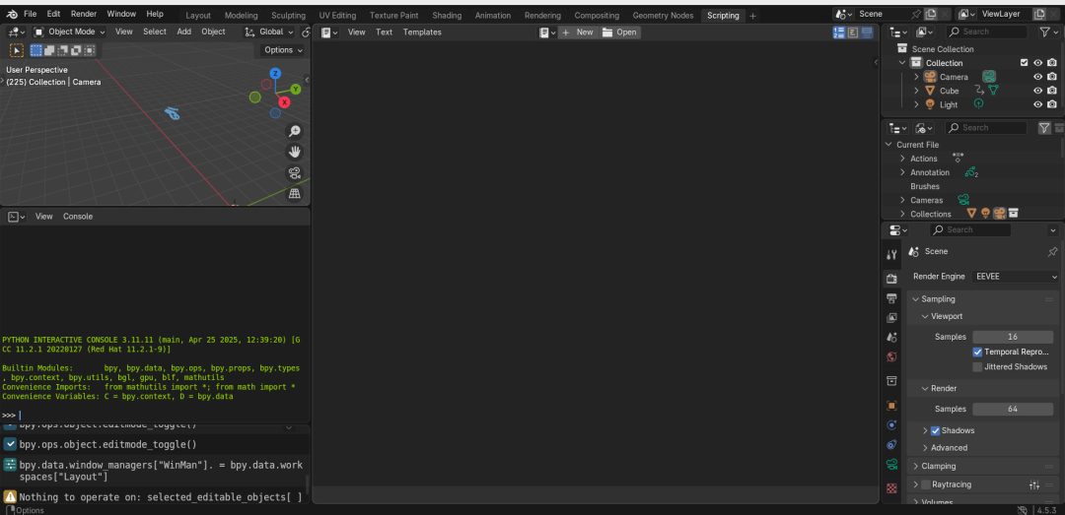Hide the Light using its eye icon
1065x515 pixels.
pyautogui.click(x=1037, y=104)
